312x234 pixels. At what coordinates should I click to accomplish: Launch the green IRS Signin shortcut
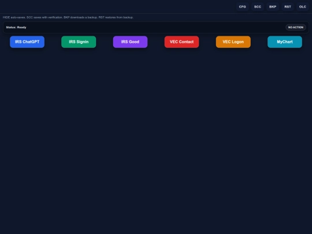click(x=79, y=42)
